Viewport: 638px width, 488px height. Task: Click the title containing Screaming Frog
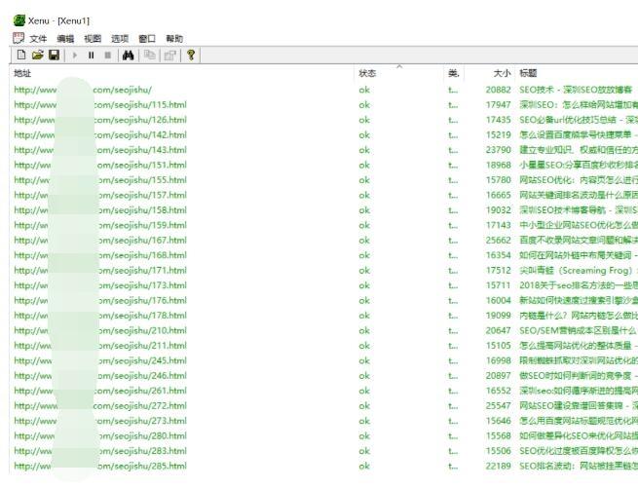pos(578,270)
